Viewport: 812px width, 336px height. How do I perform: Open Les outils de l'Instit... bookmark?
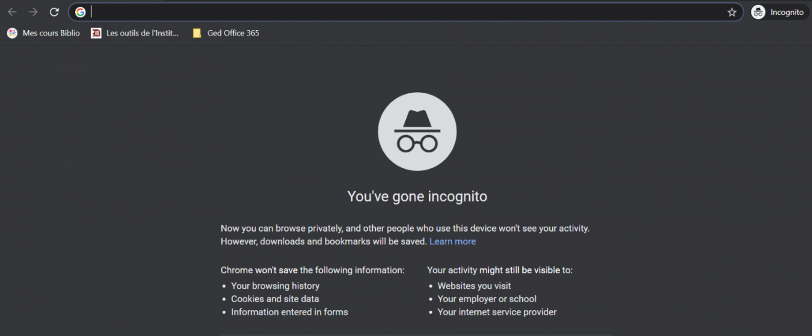[x=135, y=33]
